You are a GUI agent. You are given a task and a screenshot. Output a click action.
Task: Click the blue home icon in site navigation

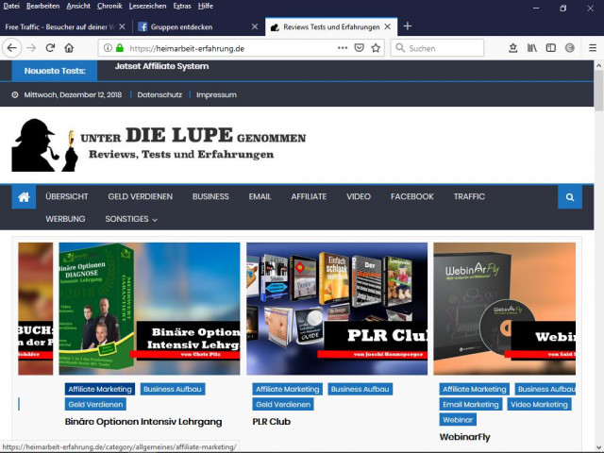click(25, 196)
